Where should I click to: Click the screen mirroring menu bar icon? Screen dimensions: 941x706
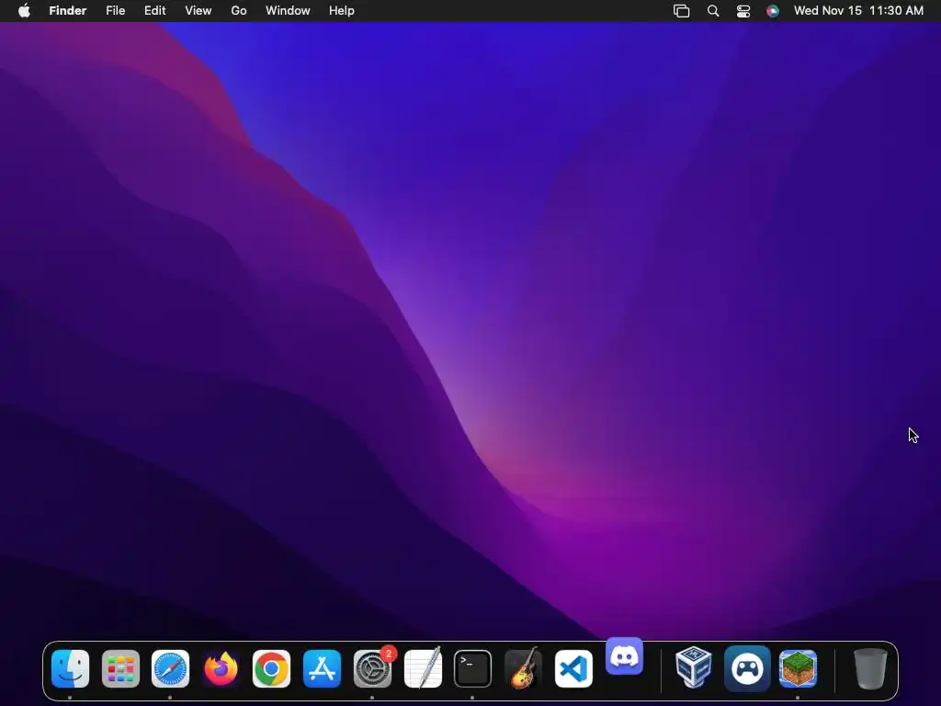(x=682, y=11)
